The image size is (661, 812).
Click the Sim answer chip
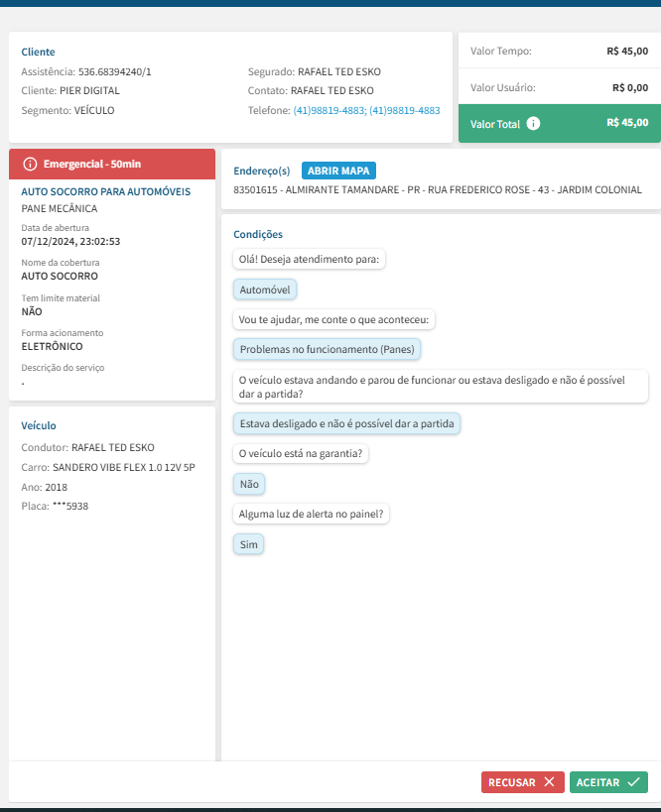tap(248, 544)
